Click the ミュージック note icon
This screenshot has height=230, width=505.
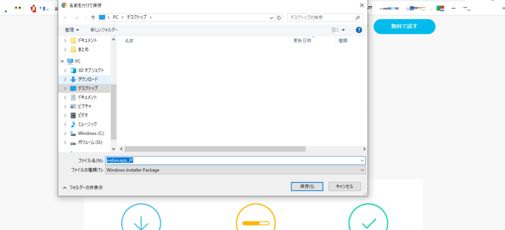73,124
